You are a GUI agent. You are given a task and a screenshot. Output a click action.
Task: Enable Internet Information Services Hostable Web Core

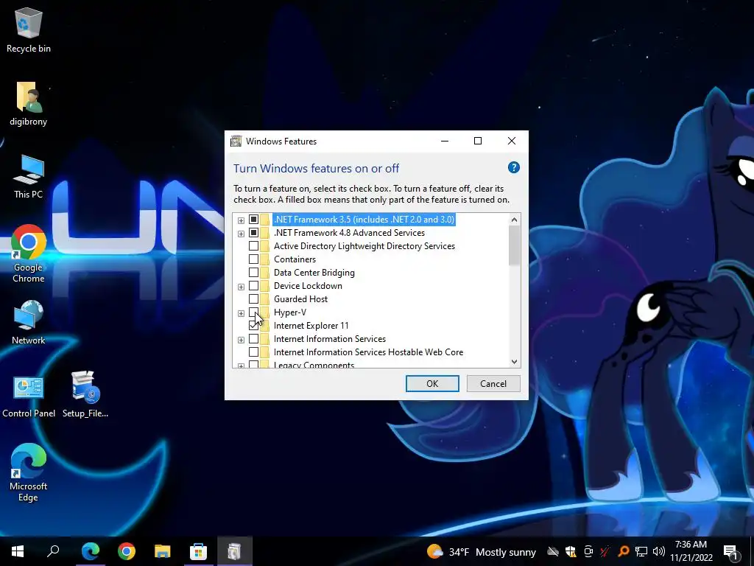(x=253, y=352)
